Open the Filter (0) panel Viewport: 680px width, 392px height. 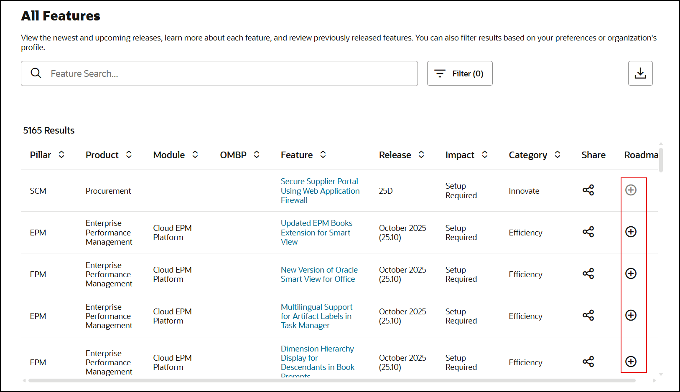coord(460,73)
